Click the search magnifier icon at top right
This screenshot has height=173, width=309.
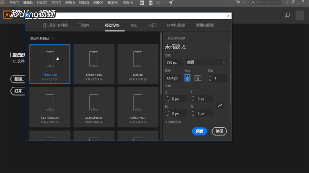[x=287, y=15]
